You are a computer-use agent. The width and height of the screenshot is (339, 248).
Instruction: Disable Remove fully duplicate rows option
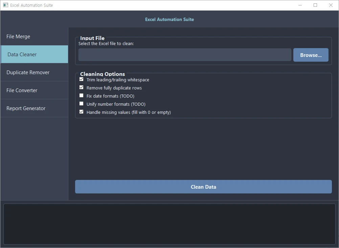pos(81,88)
